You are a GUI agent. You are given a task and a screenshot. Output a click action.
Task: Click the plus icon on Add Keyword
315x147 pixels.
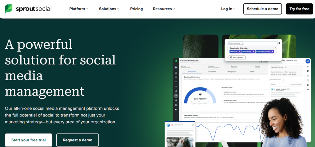(231, 57)
